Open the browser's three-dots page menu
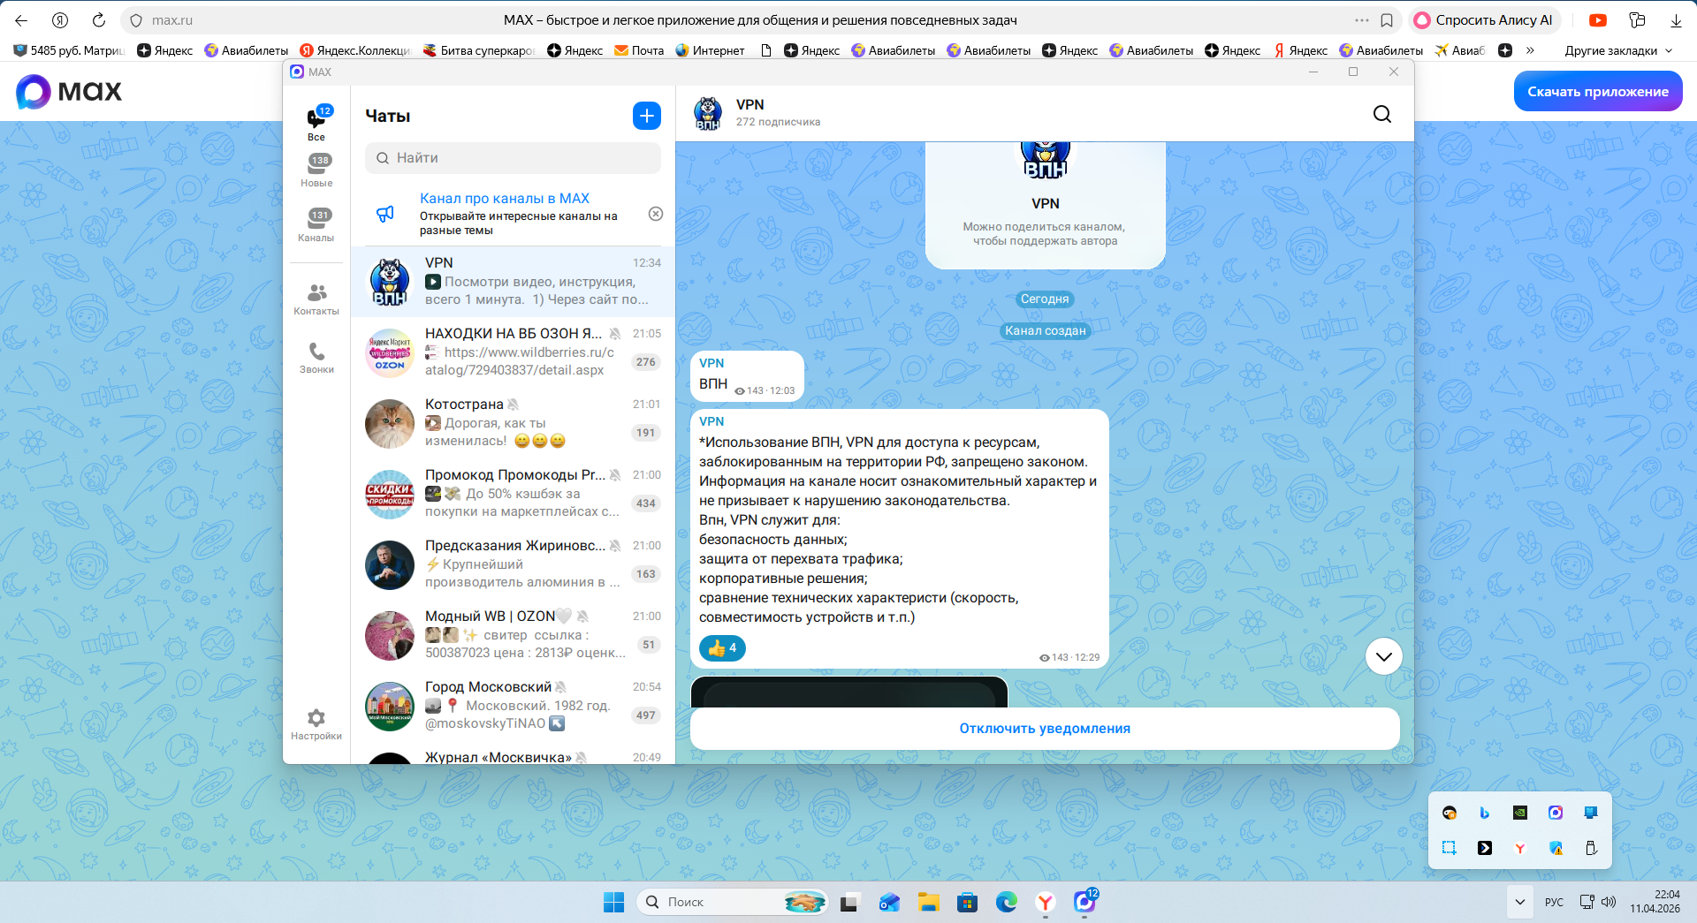 (x=1362, y=20)
